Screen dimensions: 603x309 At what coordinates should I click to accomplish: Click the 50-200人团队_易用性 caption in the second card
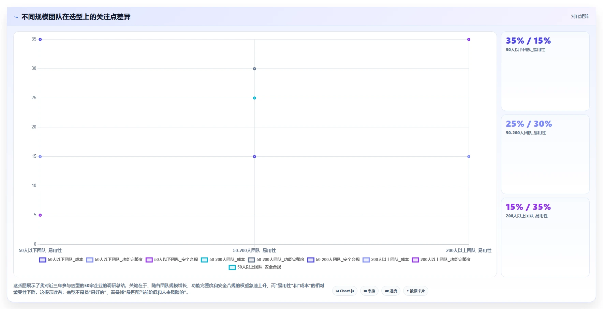pos(526,133)
